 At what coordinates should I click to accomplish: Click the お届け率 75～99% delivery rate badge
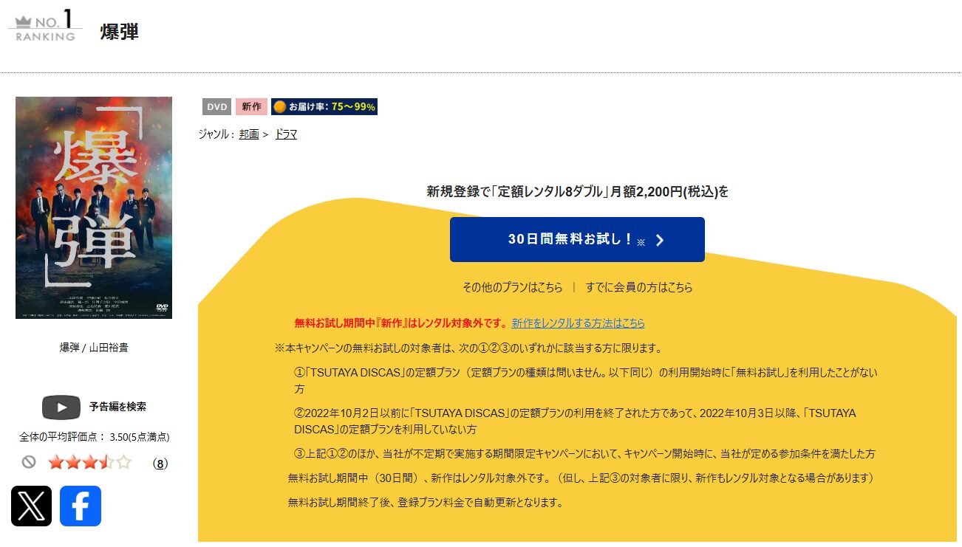324,106
